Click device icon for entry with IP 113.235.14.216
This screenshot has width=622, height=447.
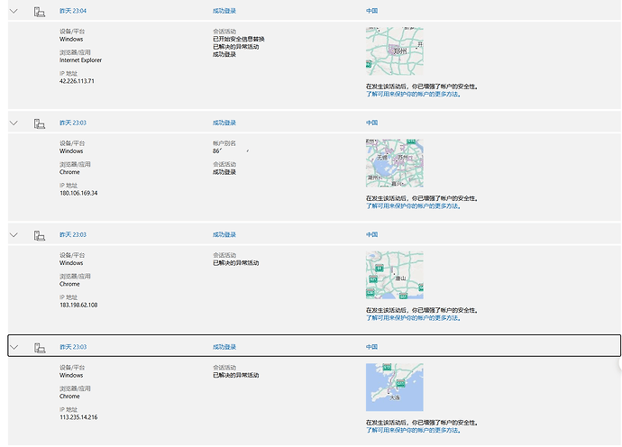[x=40, y=348]
